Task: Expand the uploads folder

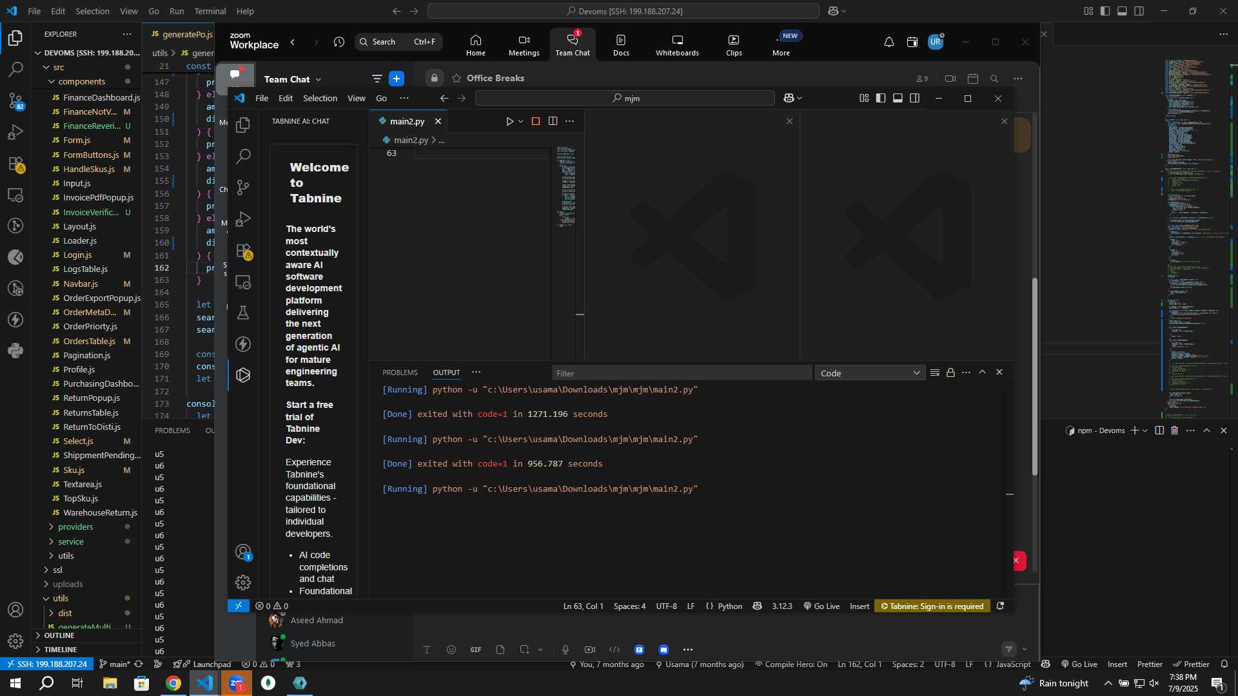Action: click(68, 585)
